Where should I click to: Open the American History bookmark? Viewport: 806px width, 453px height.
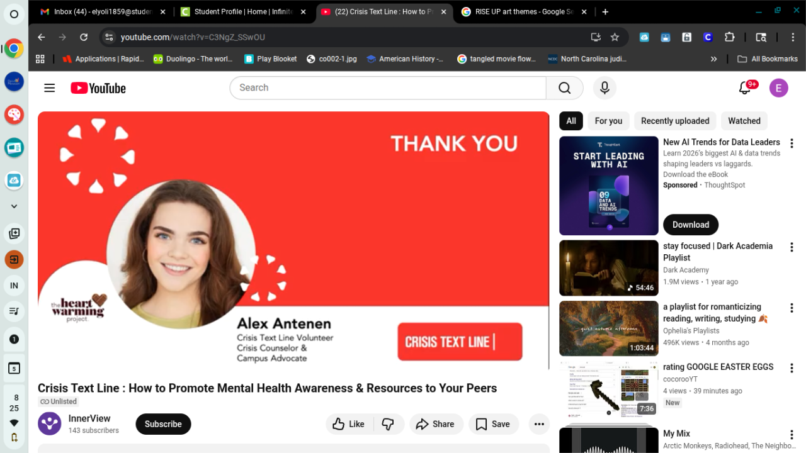(x=405, y=59)
